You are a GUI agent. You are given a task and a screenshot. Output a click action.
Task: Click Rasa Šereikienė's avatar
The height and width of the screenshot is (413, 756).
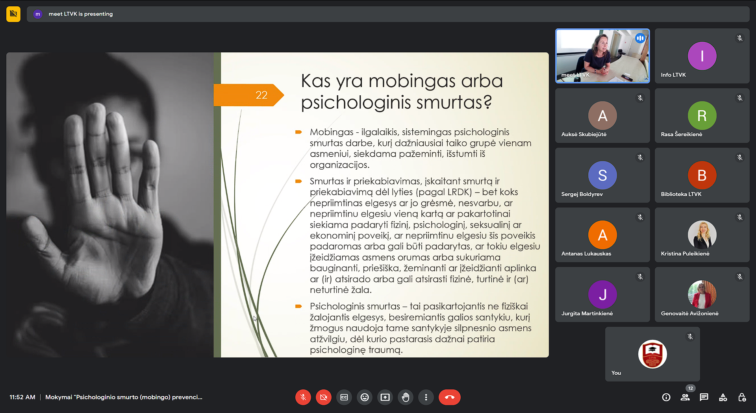click(702, 115)
